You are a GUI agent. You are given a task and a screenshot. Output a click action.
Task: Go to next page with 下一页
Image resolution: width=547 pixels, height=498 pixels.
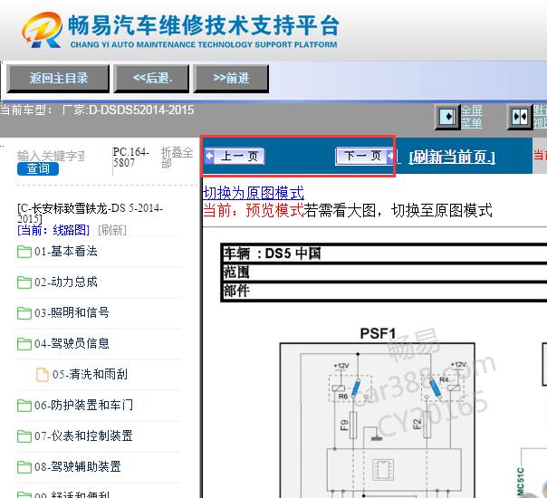(364, 156)
